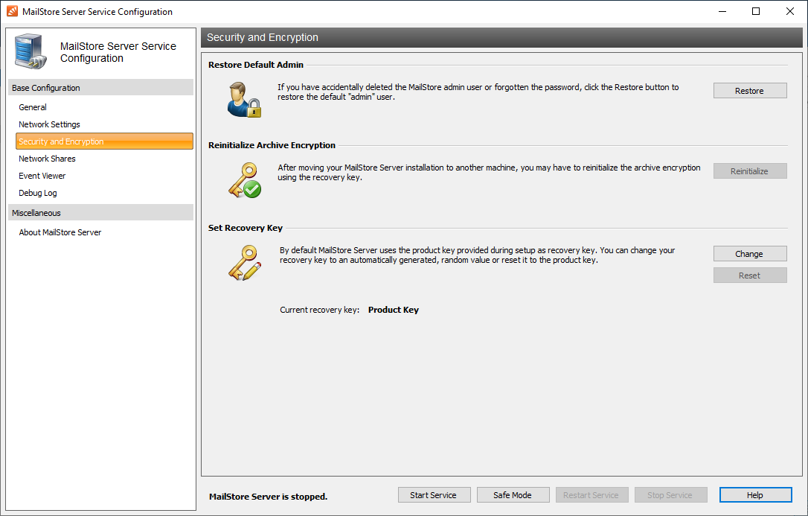Click the MailStore app icon in title bar
The width and height of the screenshot is (808, 516).
pos(12,11)
